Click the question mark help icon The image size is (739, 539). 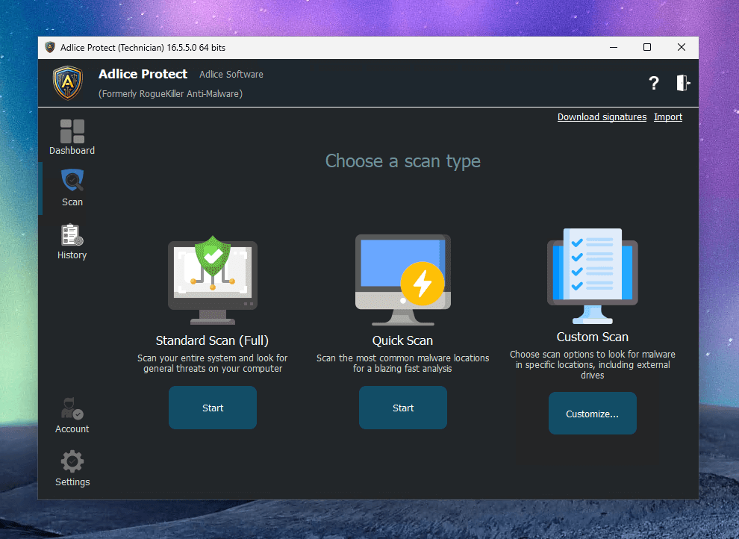click(654, 83)
